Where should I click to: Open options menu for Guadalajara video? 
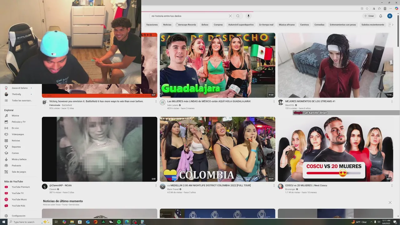coord(274,102)
